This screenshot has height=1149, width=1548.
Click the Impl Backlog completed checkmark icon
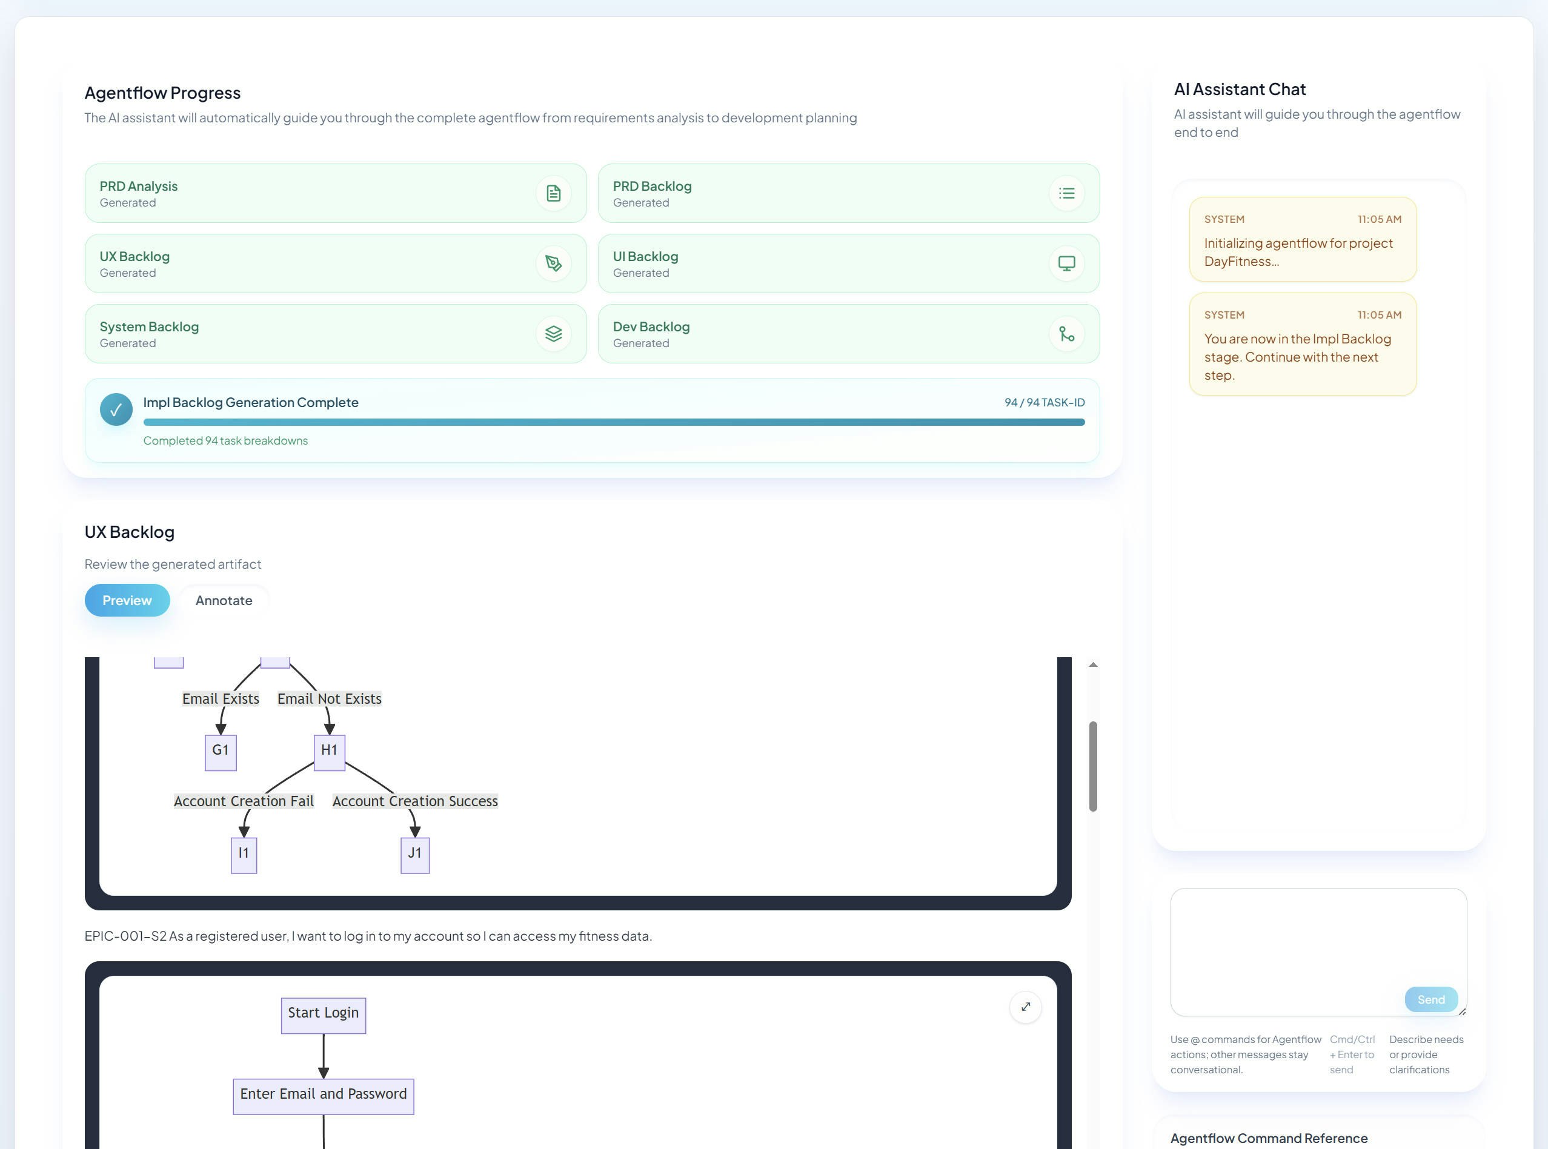(116, 409)
